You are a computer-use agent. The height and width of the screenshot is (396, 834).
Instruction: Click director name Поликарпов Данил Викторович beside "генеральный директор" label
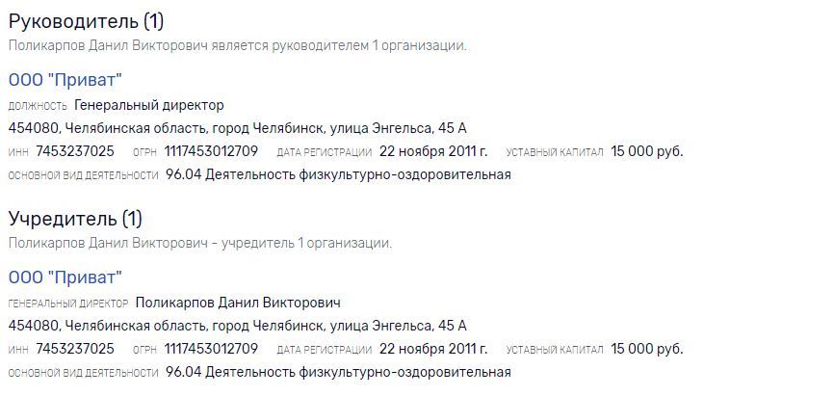(x=238, y=303)
